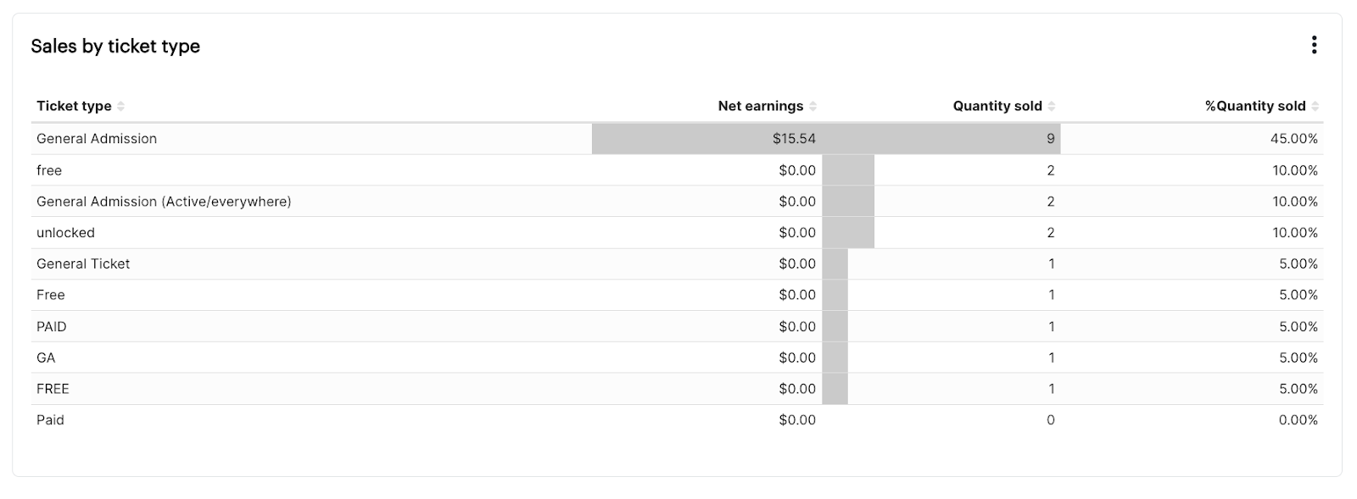The height and width of the screenshot is (499, 1357).
Task: Click the sort icon next to Quantity sold
Action: tap(1053, 106)
